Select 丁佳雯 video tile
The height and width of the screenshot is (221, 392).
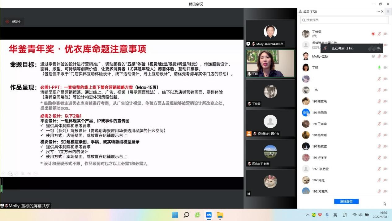(x=270, y=93)
